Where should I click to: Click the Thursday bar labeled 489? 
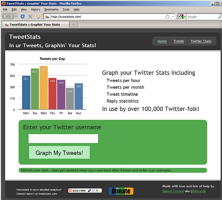(52, 94)
